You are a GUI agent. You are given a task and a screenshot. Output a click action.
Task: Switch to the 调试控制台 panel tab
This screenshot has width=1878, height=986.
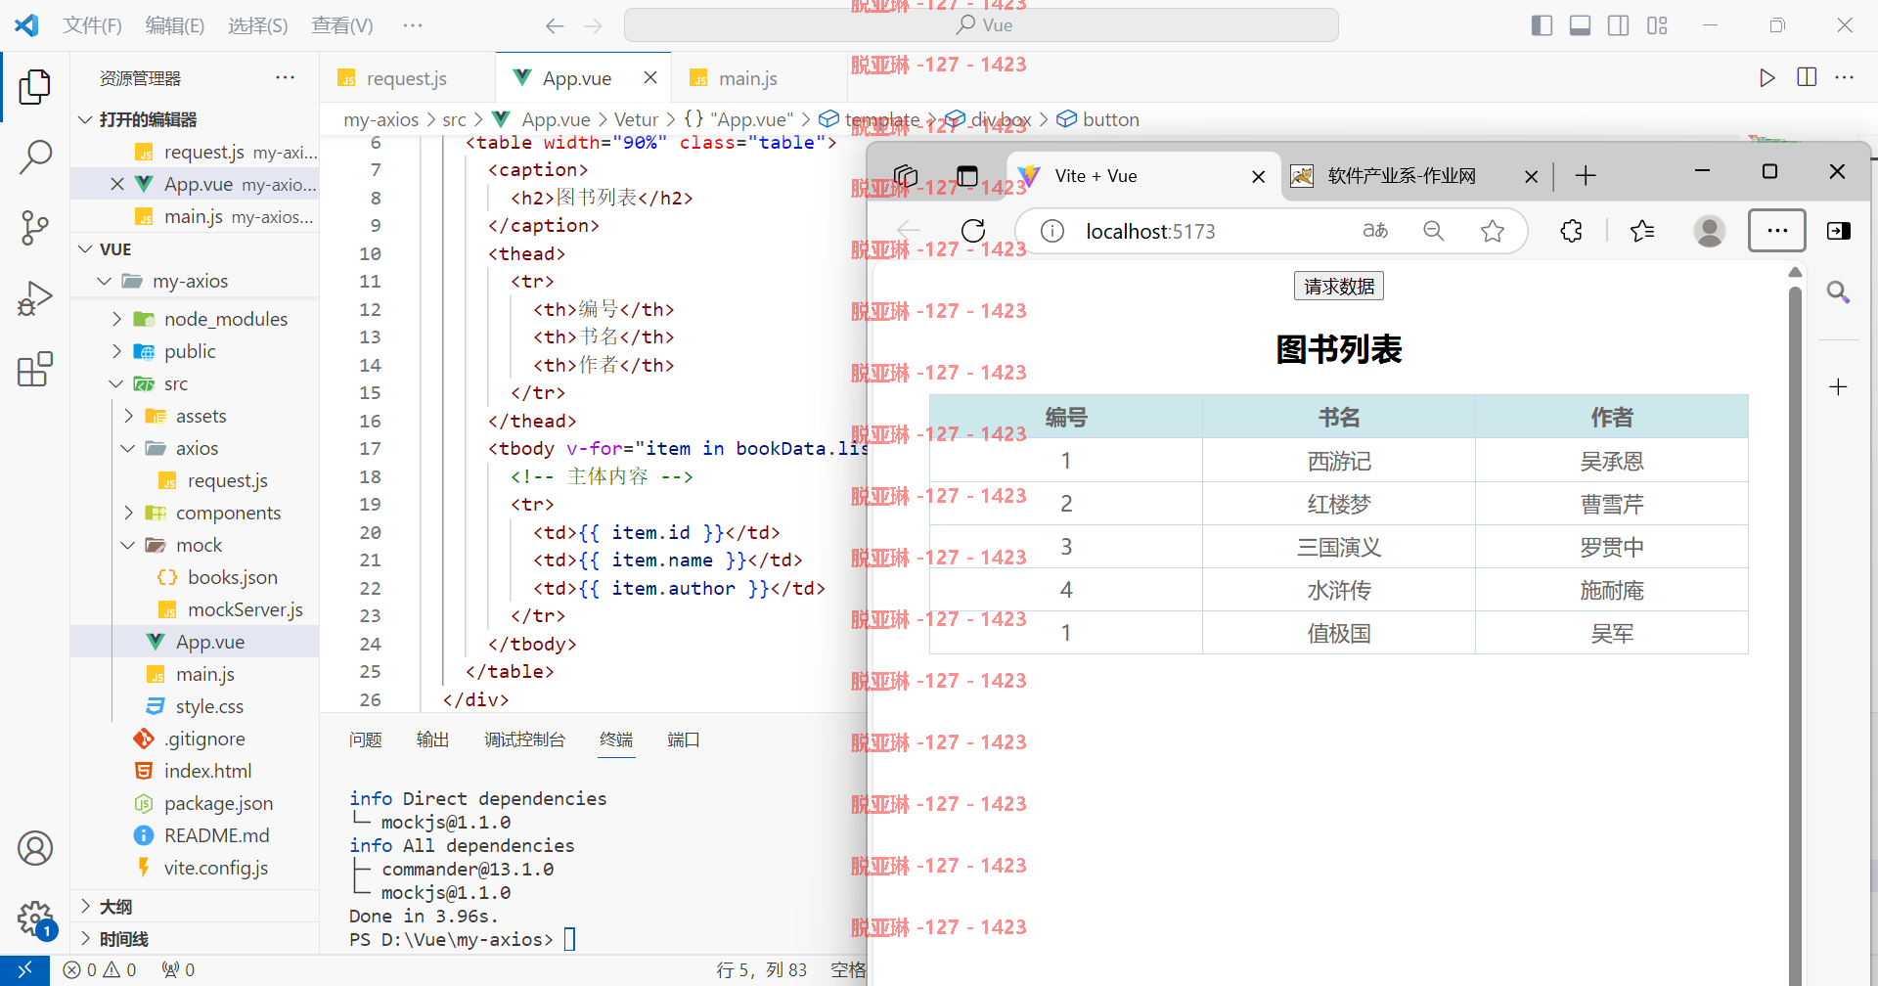(x=525, y=739)
